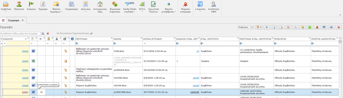Open document code 23439 link
This screenshot has width=343, height=98.
pos(25,78)
